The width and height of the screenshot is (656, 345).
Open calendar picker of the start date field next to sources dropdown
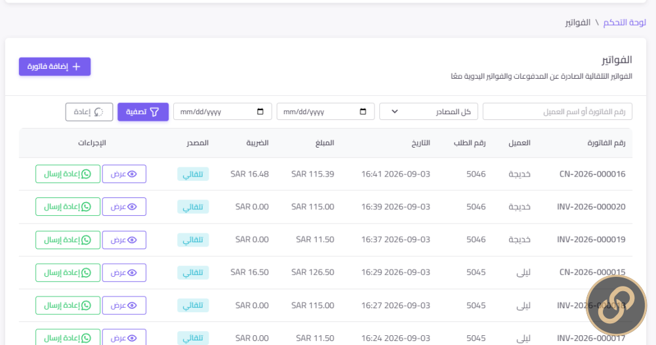point(363,112)
